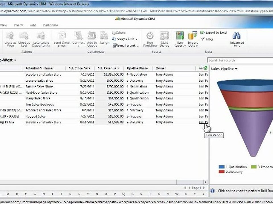Open the View ribbon tab
This screenshot has width=273, height=204.
pos(4,25)
